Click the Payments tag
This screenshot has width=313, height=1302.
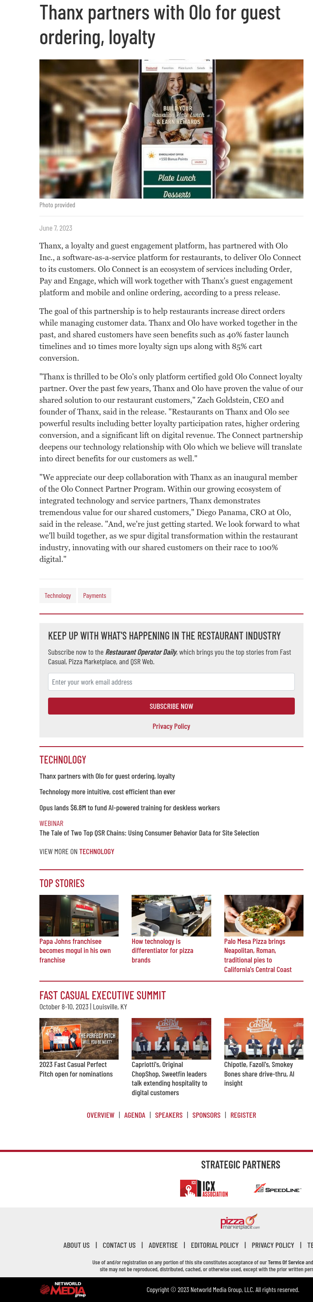tap(94, 595)
